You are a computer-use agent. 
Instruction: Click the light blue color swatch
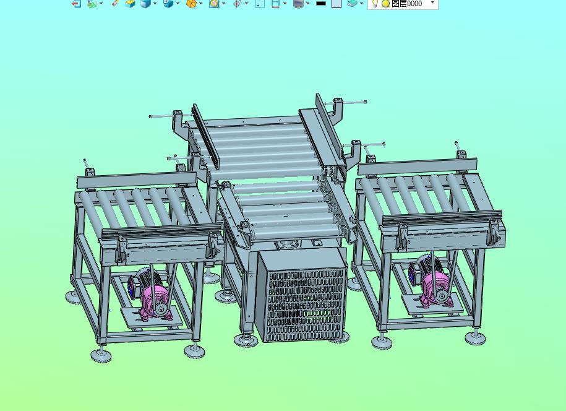[x=337, y=4]
